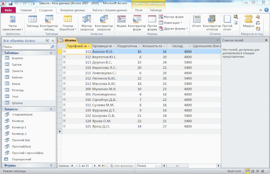270x174 pixels.
Task: Expand subdatasheet for Агапкін П.О. row
Action: point(64,51)
